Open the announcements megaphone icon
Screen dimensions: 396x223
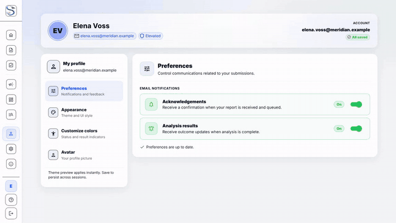coord(11,84)
